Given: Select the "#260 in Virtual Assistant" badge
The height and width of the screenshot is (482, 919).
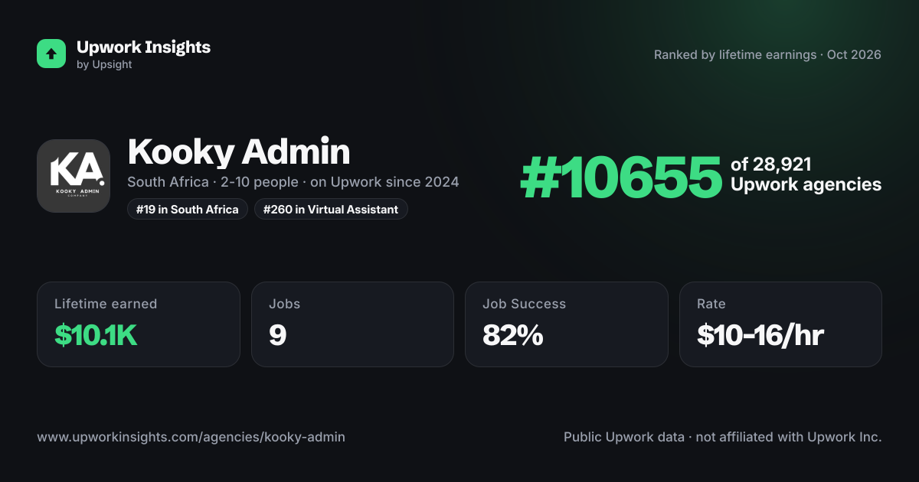Looking at the screenshot, I should click(332, 209).
